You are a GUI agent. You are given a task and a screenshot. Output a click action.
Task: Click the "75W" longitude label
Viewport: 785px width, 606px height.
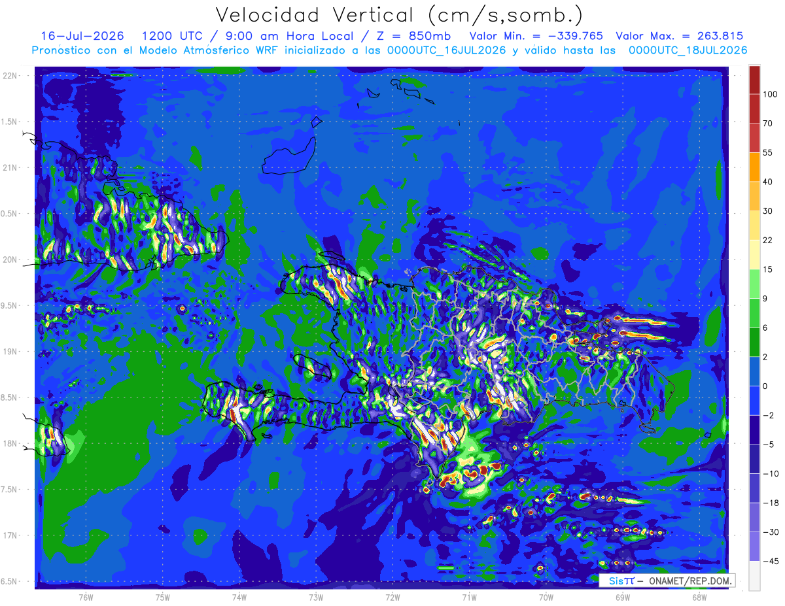point(163,598)
